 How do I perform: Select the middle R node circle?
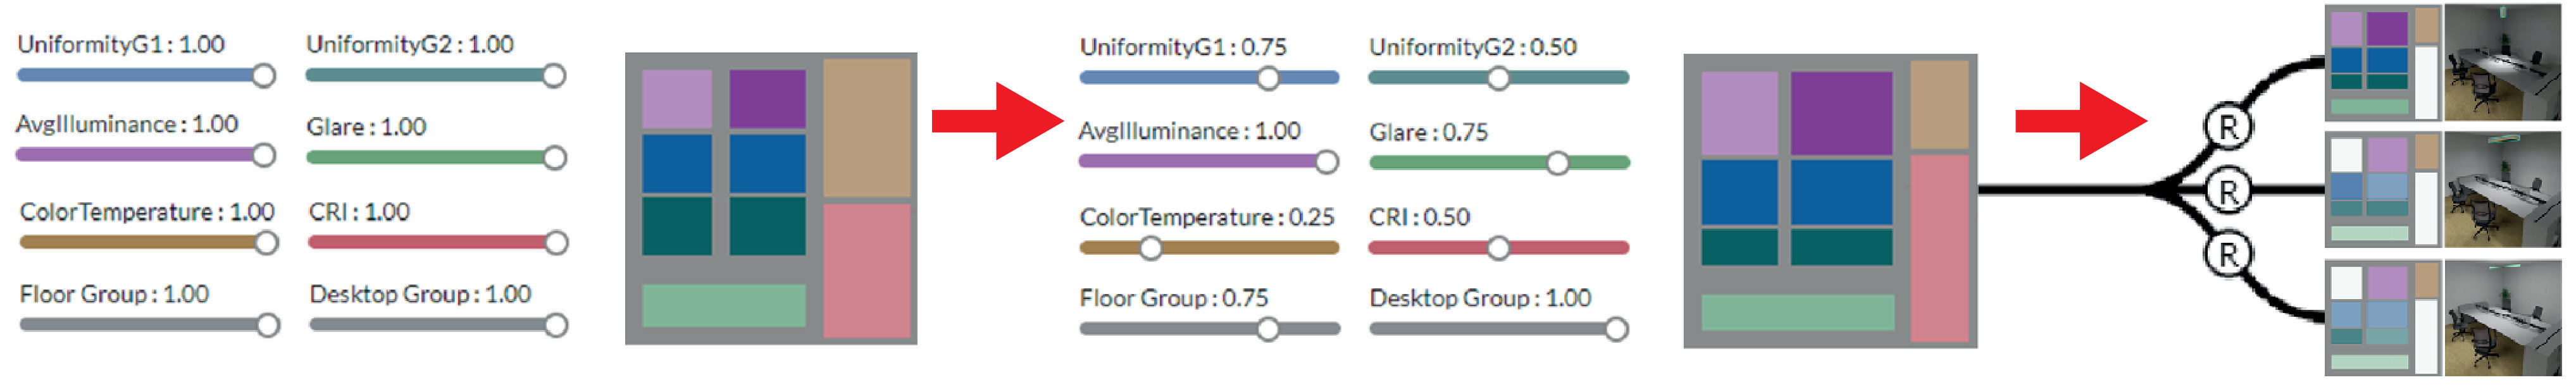pos(2227,191)
